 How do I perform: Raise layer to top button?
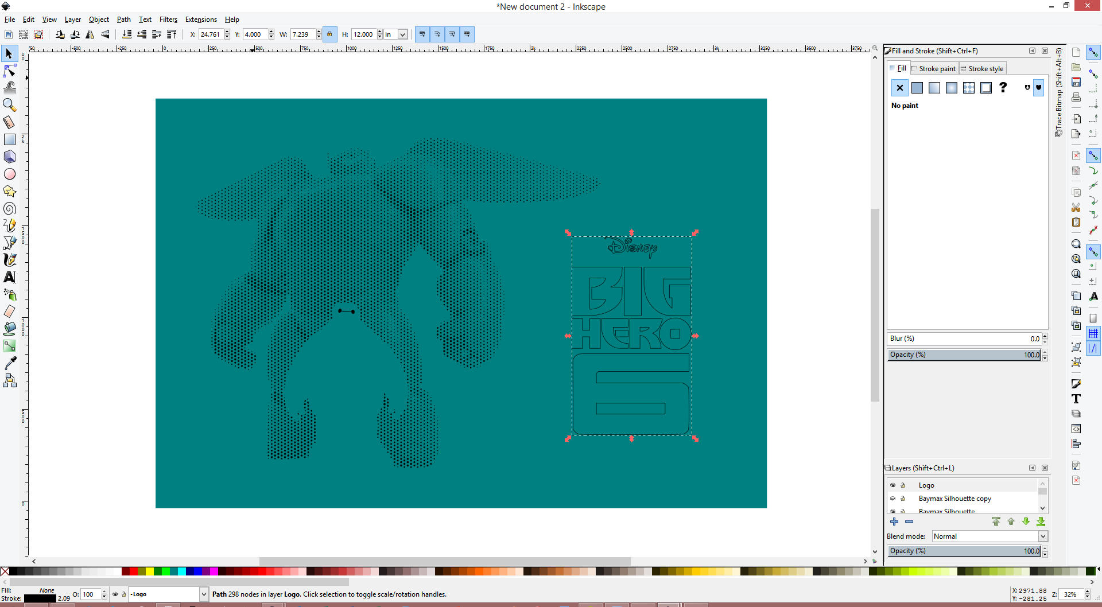996,522
